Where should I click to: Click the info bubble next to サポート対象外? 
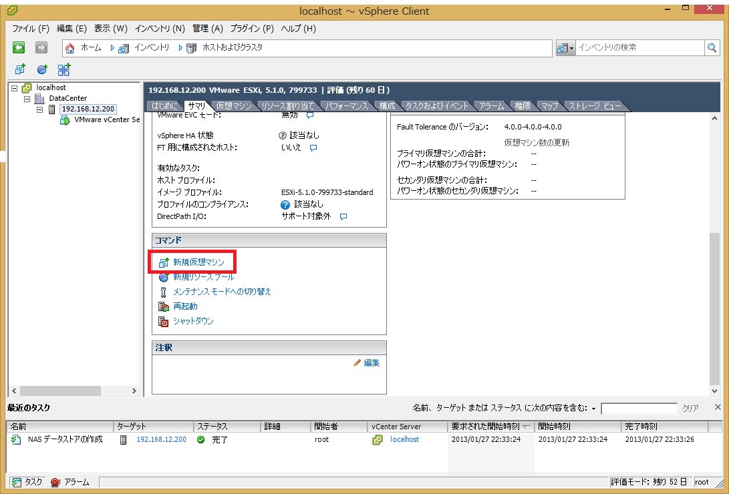pos(343,217)
